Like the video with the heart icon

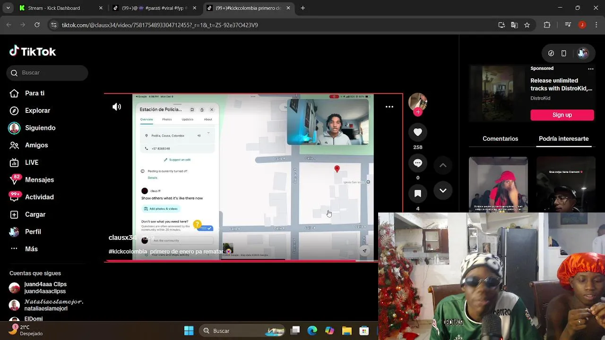[x=418, y=132]
